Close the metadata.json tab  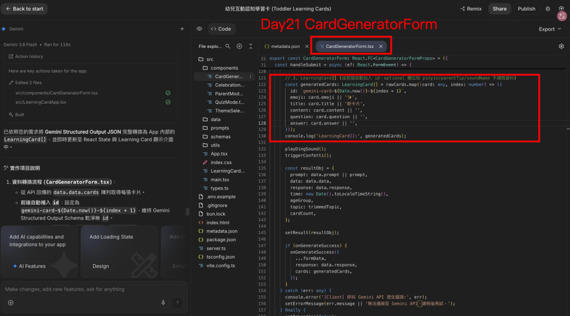click(307, 46)
